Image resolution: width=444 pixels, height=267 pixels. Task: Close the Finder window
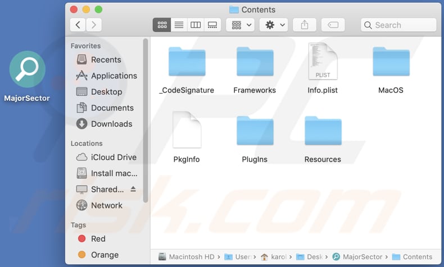tap(74, 10)
